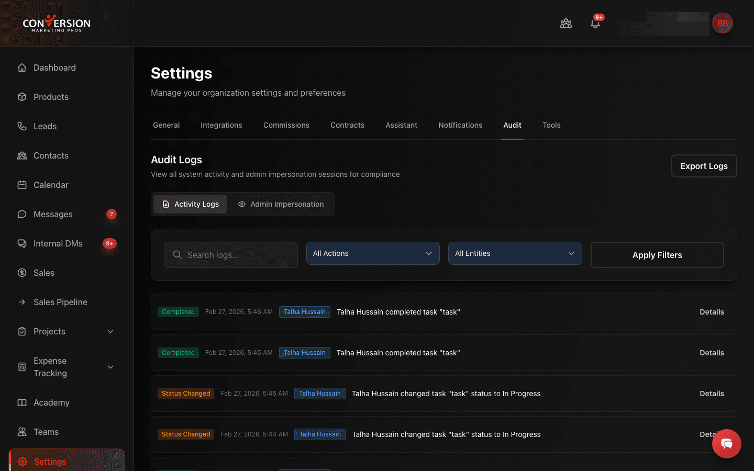Open the All Actions dropdown
The height and width of the screenshot is (471, 754).
[372, 253]
